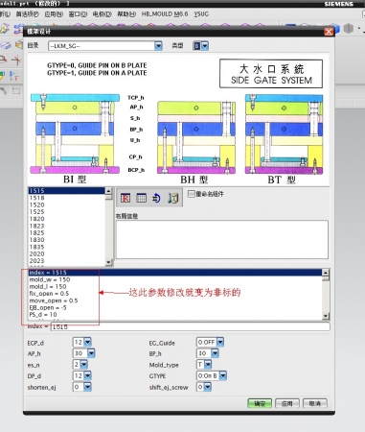Click the blue rotate arrow icon
Screen dimensions: 365x432
pyautogui.click(x=157, y=198)
